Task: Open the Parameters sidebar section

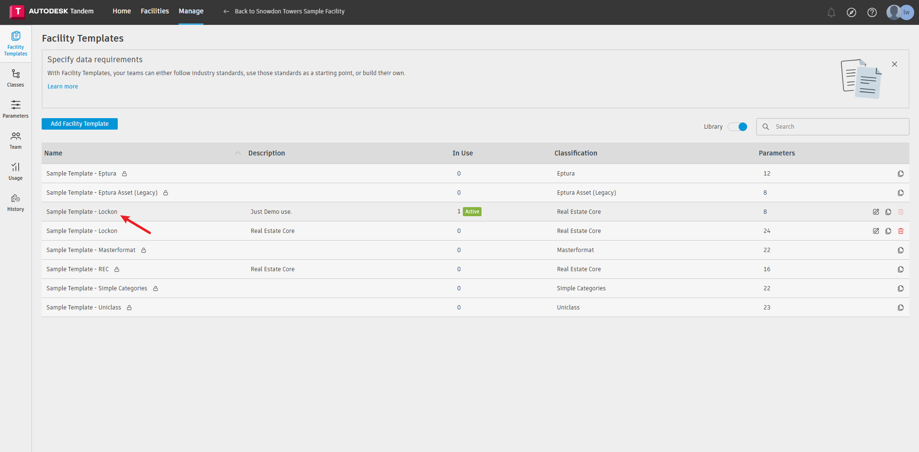Action: (x=16, y=109)
